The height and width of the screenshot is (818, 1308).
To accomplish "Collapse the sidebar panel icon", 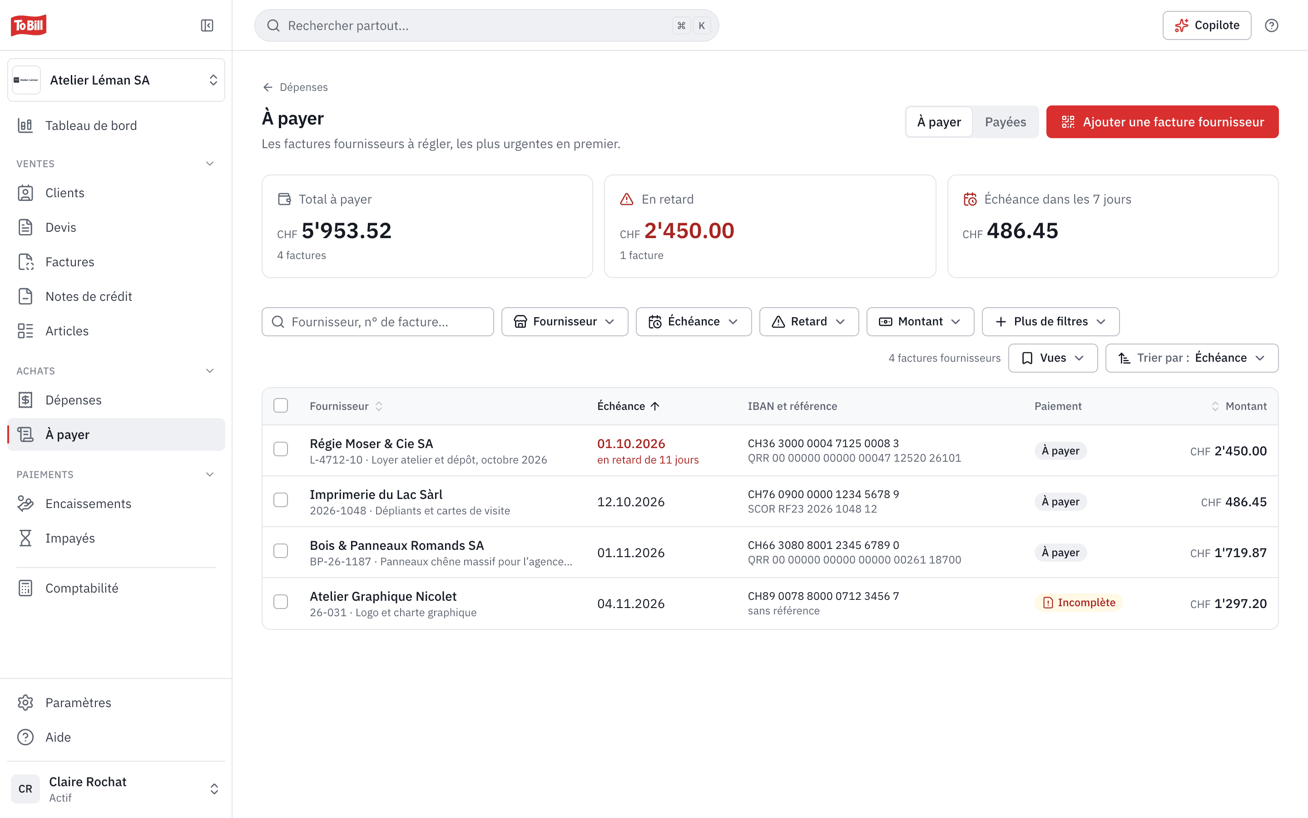I will click(207, 25).
